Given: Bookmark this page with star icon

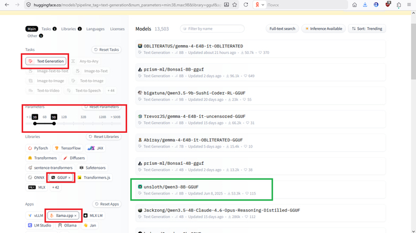Looking at the screenshot, I should click(235, 5).
